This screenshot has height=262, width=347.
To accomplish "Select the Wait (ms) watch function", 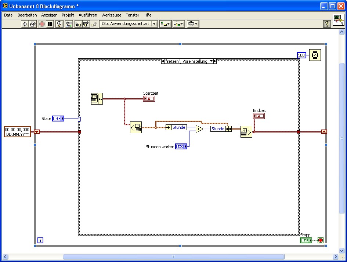I will pyautogui.click(x=315, y=55).
